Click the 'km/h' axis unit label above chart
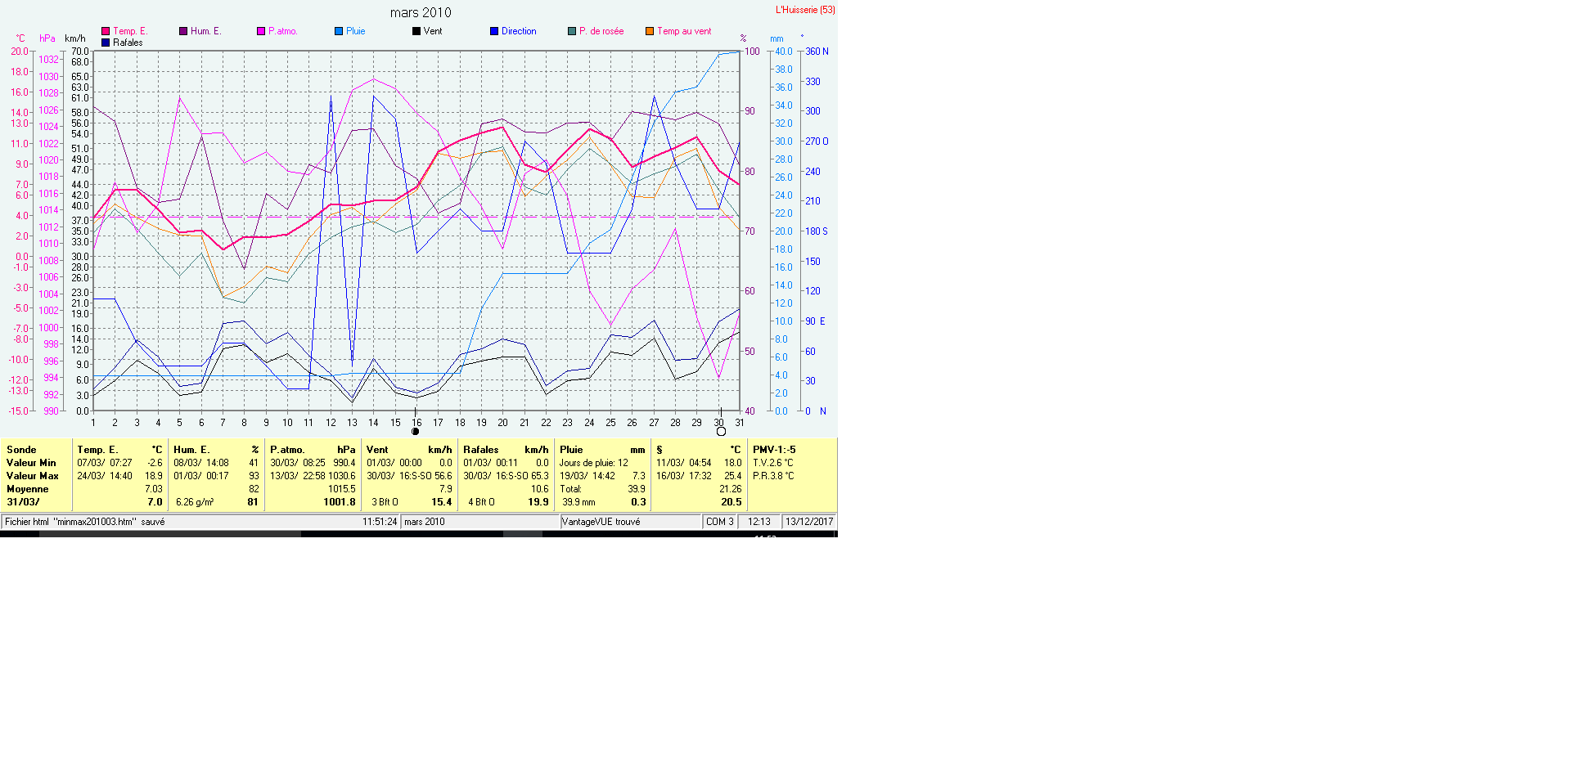 [x=75, y=38]
